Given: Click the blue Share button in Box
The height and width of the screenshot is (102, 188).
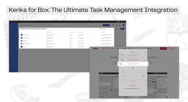Looking at the screenshot, I should [x=122, y=29].
